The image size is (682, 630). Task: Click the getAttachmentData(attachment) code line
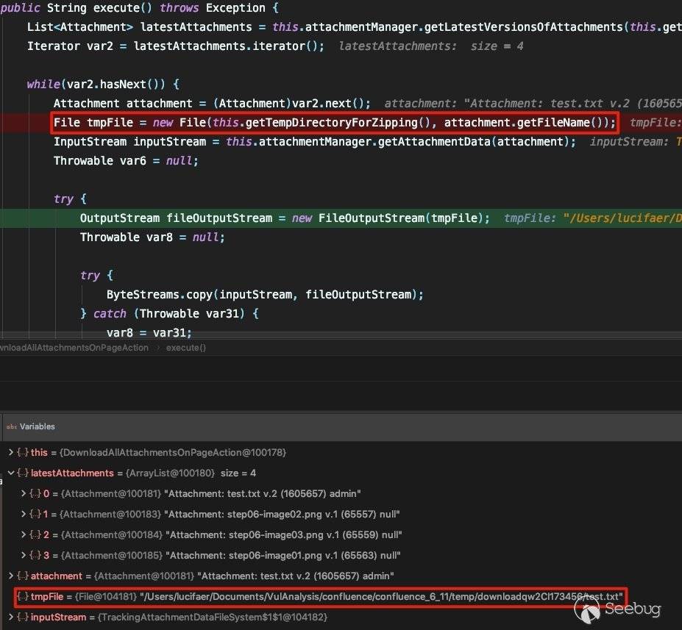click(x=314, y=142)
